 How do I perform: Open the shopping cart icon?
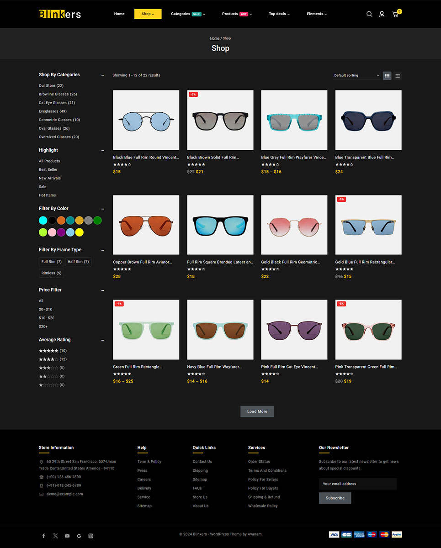(x=395, y=14)
